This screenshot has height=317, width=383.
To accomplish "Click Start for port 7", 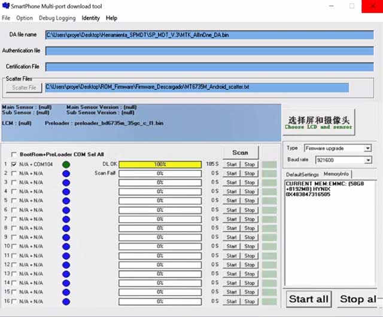I will 232,219.
